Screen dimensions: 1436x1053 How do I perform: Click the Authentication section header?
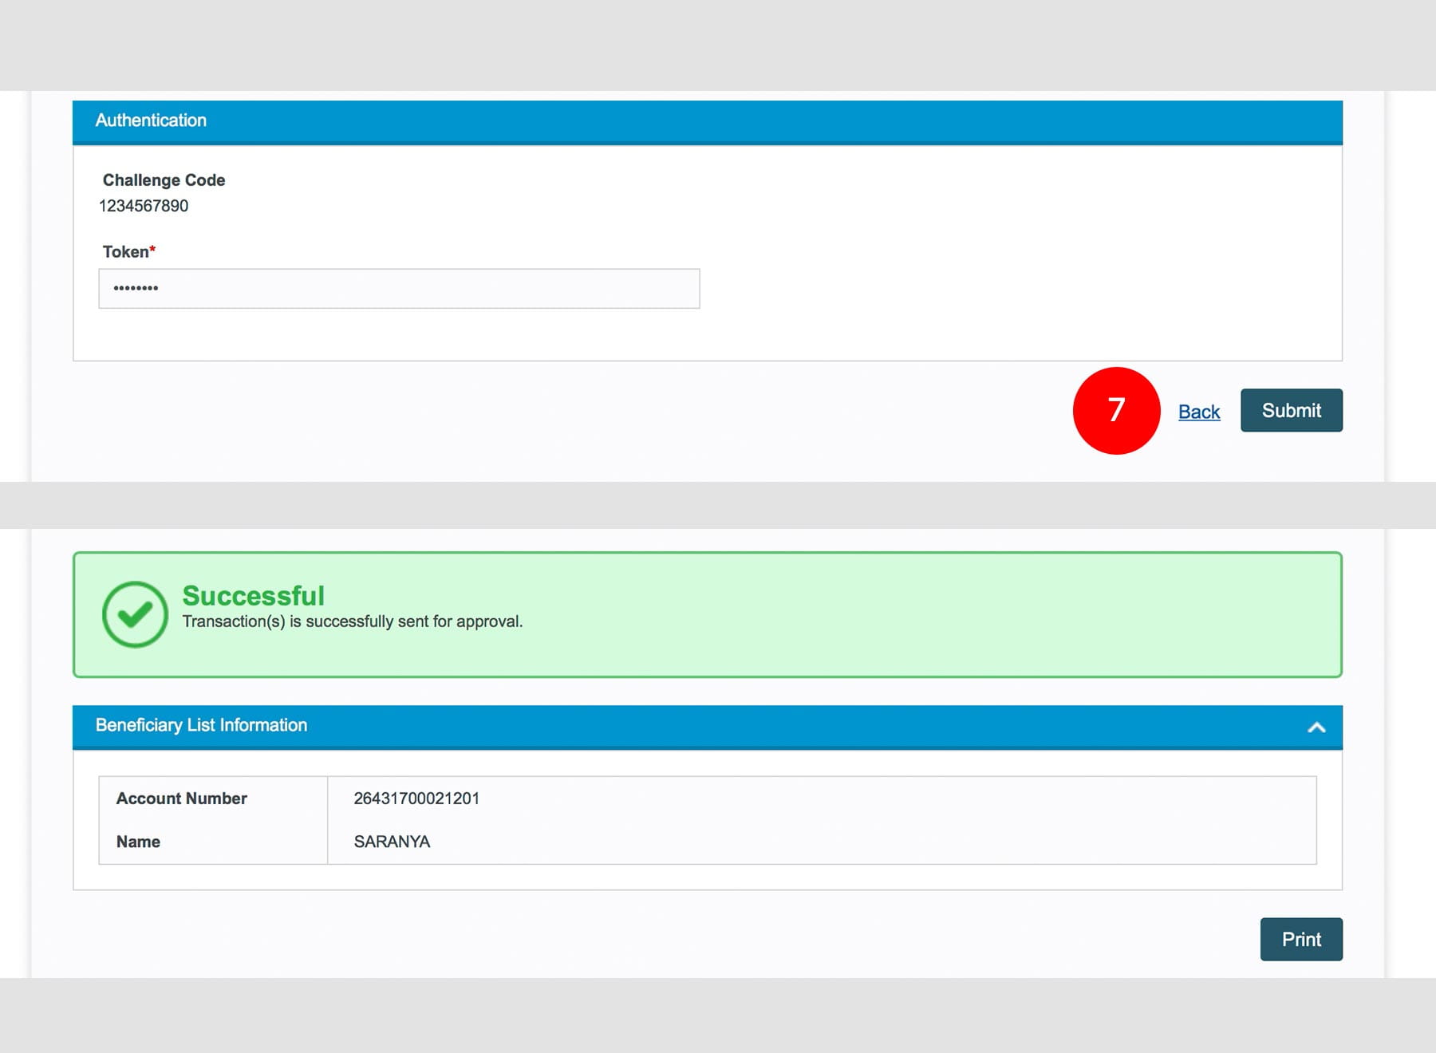[151, 120]
